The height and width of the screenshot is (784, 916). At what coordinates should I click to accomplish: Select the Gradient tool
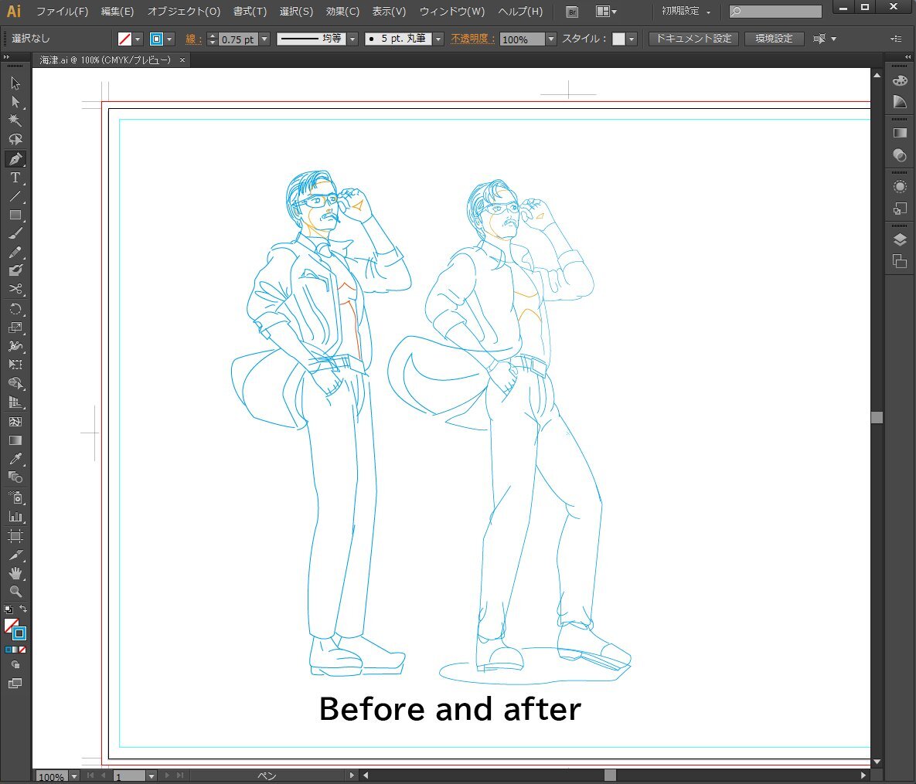[x=15, y=440]
